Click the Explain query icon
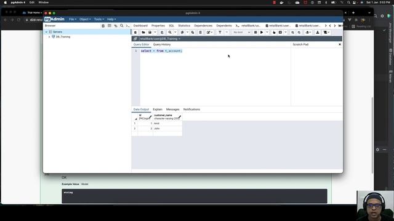This screenshot has height=221, width=394. (274, 33)
